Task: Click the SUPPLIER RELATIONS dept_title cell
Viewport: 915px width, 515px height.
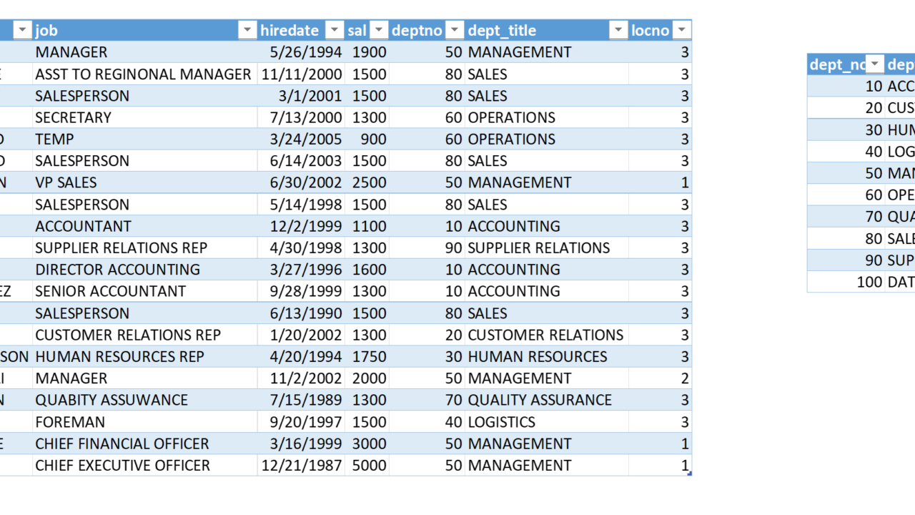Action: click(x=547, y=248)
